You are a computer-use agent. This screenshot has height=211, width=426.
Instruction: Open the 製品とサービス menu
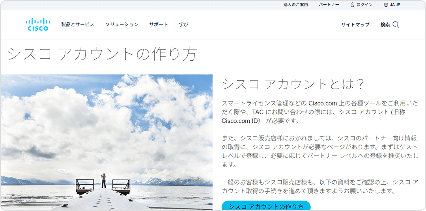pos(78,24)
